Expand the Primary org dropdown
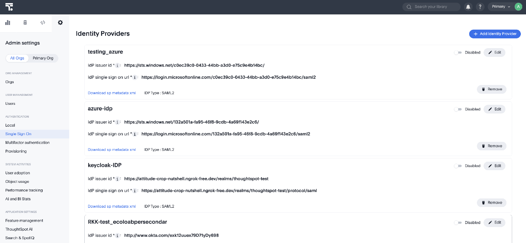 [x=501, y=7]
